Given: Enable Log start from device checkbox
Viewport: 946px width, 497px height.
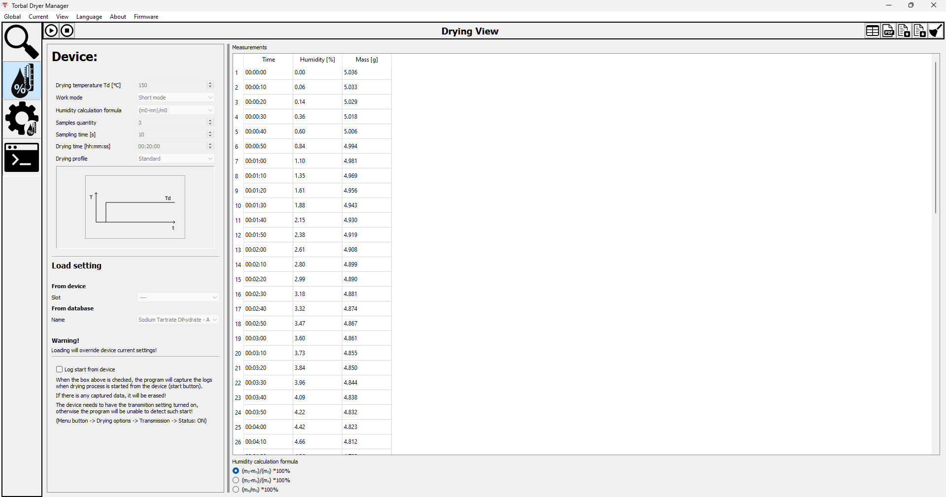Looking at the screenshot, I should pos(59,369).
